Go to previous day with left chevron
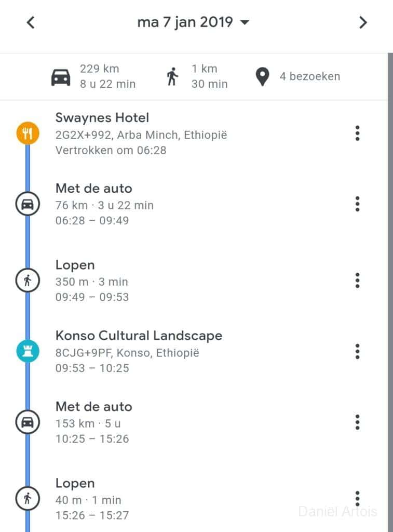This screenshot has height=532, width=393. point(31,22)
